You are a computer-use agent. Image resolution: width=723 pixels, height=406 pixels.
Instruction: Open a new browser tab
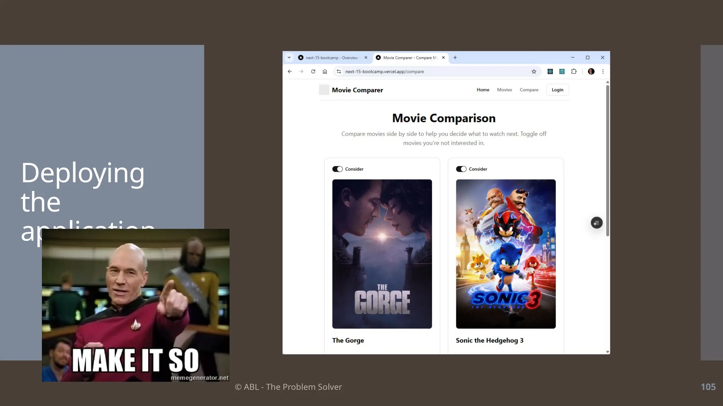pos(455,57)
